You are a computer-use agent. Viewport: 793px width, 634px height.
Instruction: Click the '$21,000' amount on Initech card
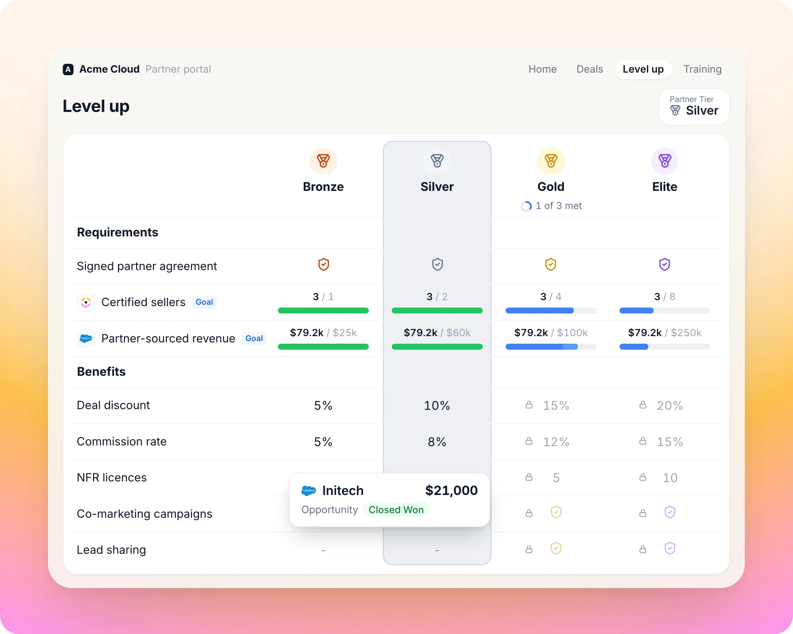pyautogui.click(x=451, y=490)
